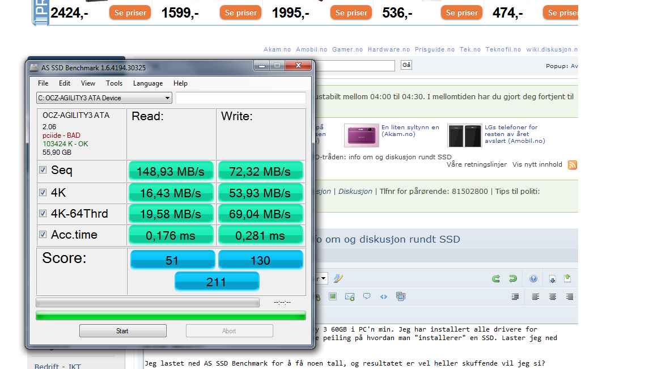Click the AS SSD Benchmark title bar icon
Viewport: 653px width, 369px height.
point(34,67)
